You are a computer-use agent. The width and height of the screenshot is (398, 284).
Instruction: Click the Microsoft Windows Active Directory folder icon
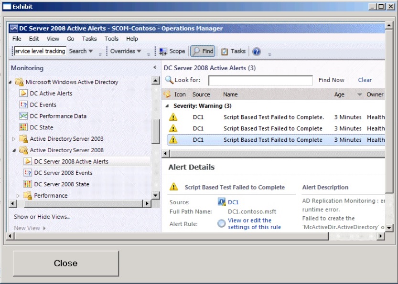(19, 82)
